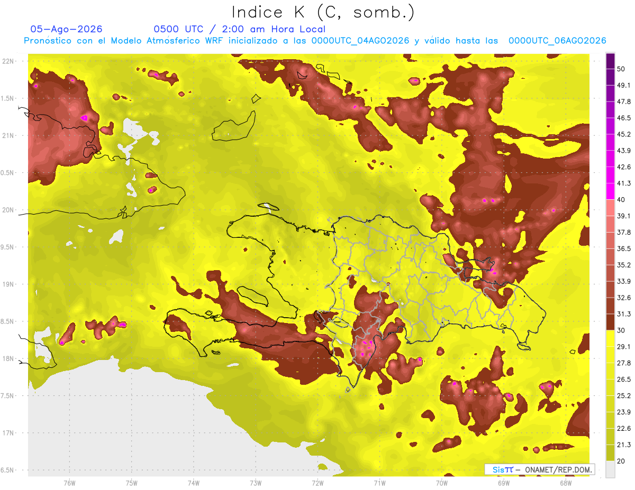Click the '71W' longitude label
635x490 pixels.
click(379, 483)
